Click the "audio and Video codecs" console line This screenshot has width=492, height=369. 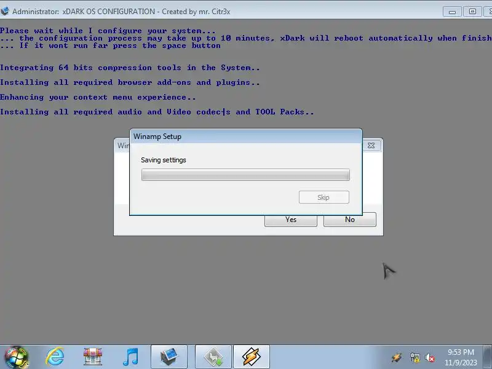157,112
